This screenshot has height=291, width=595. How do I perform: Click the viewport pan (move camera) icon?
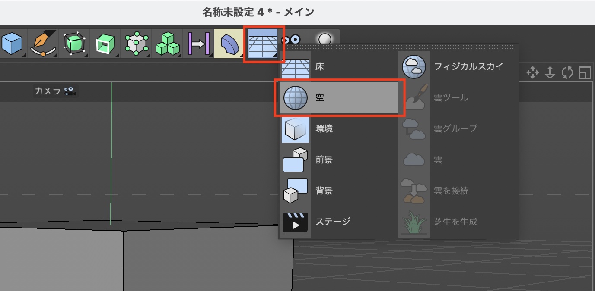533,73
